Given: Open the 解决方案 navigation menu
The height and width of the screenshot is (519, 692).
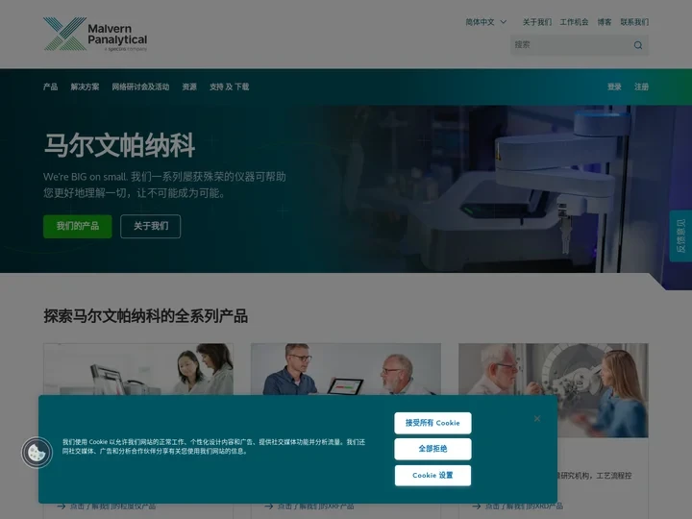Looking at the screenshot, I should (x=85, y=86).
